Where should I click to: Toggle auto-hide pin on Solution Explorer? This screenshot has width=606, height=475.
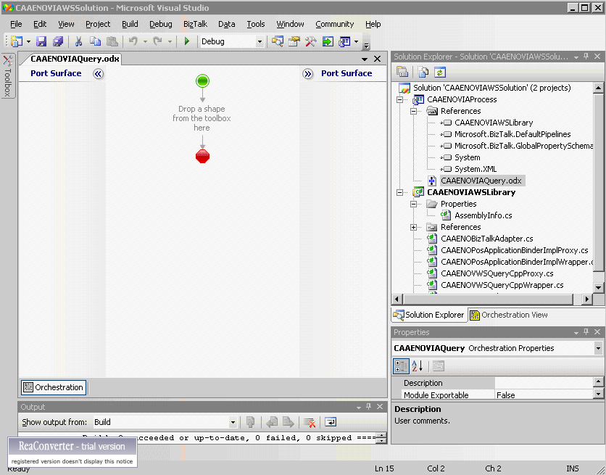[x=586, y=57]
